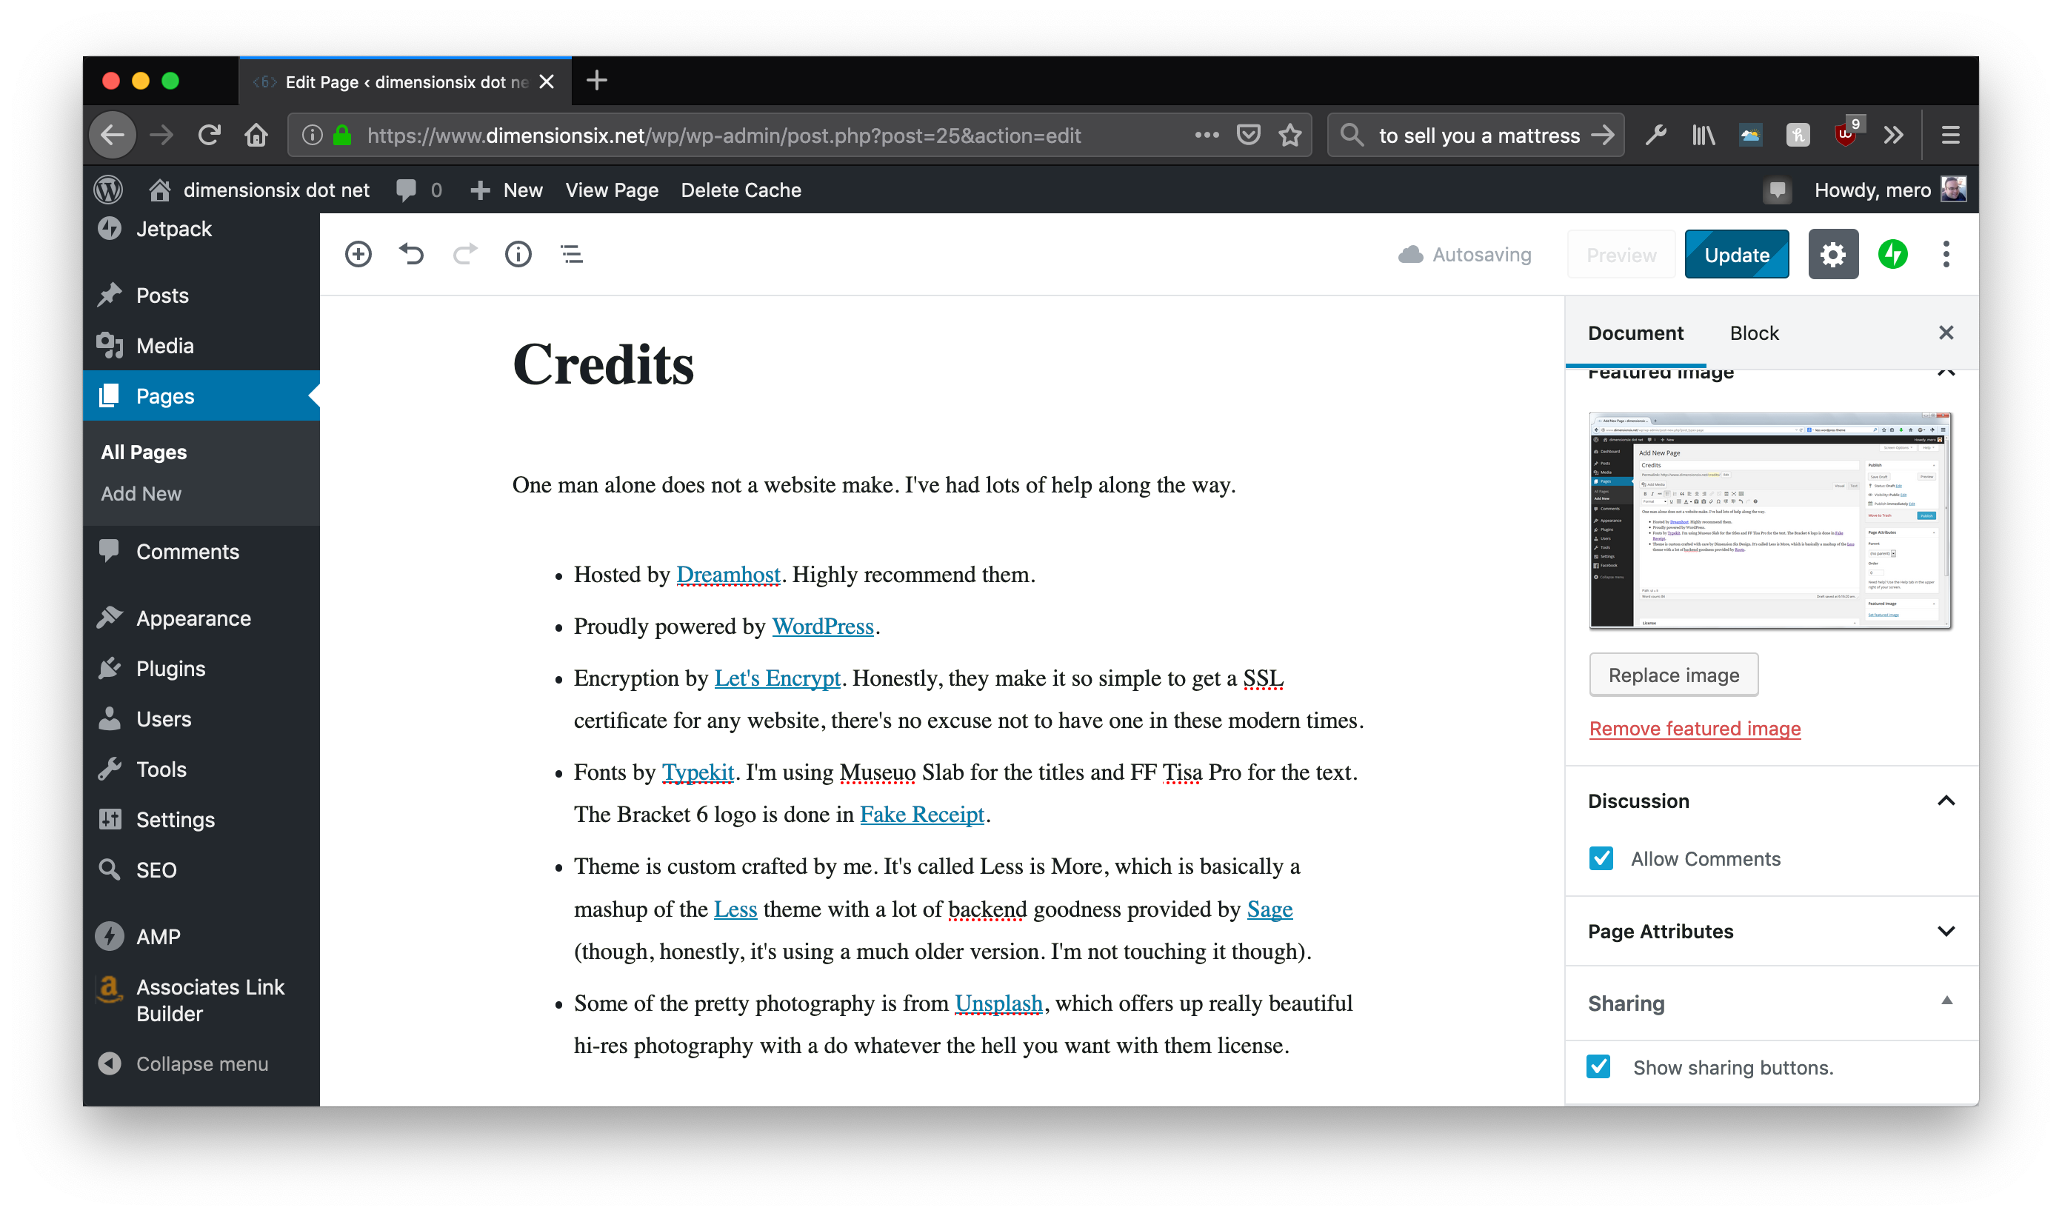The image size is (2062, 1216).
Task: Close the settings sidebar panel
Action: [x=1946, y=333]
